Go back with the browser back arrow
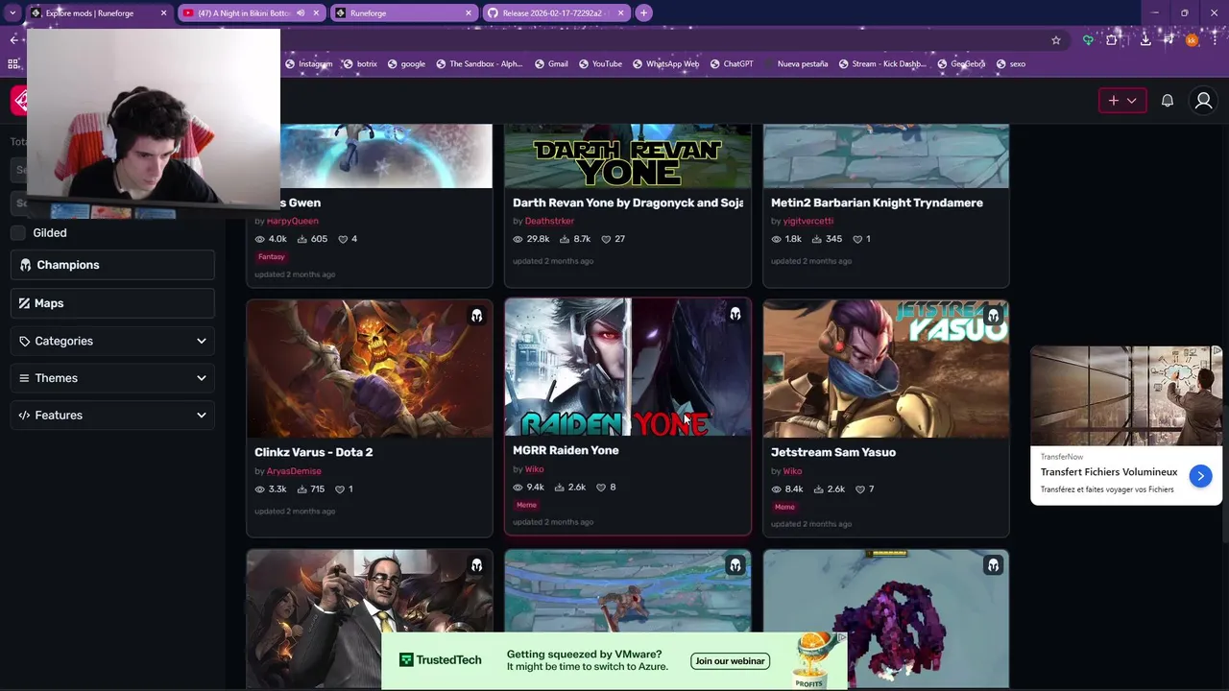Screen dimensions: 1229x691 pyautogui.click(x=13, y=39)
